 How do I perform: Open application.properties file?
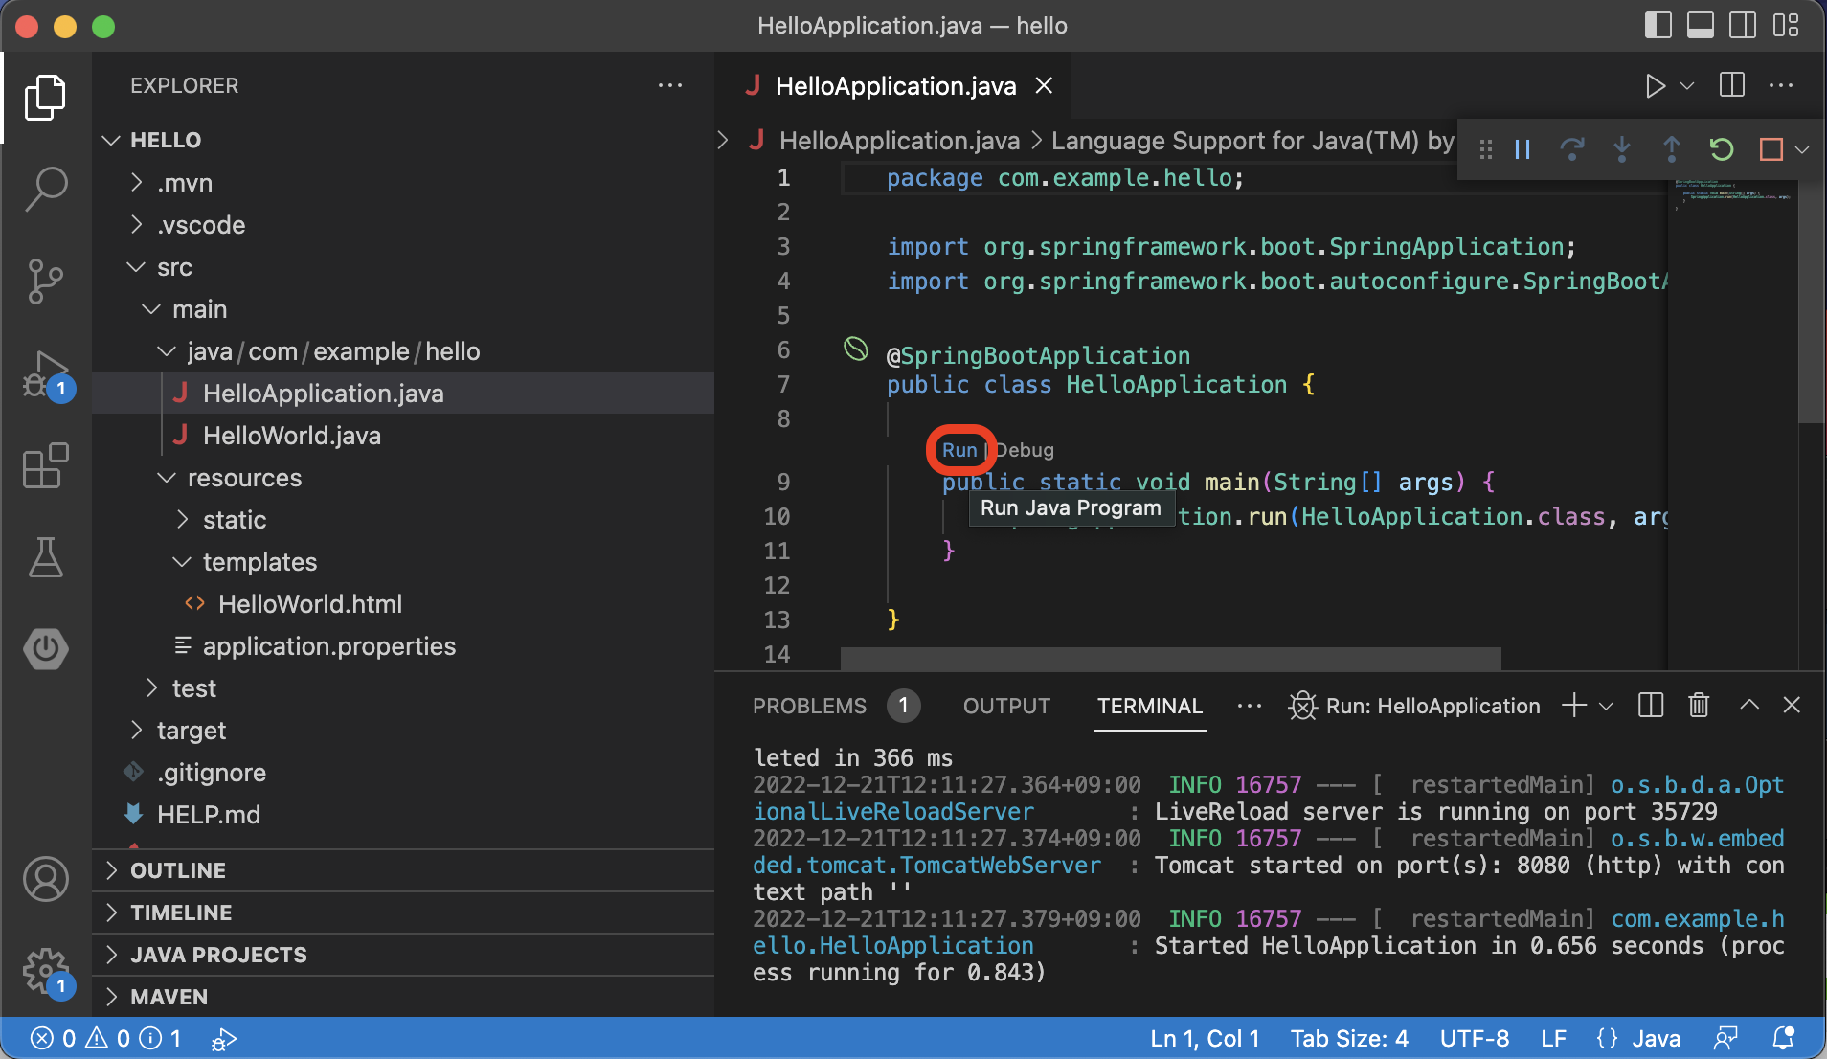tap(403, 645)
